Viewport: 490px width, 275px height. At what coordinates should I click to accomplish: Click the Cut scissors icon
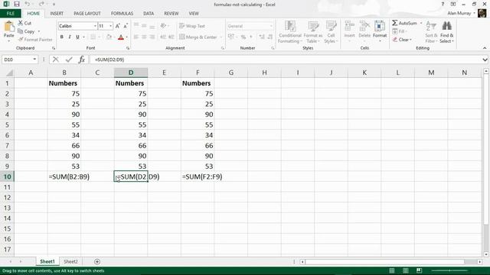click(21, 23)
